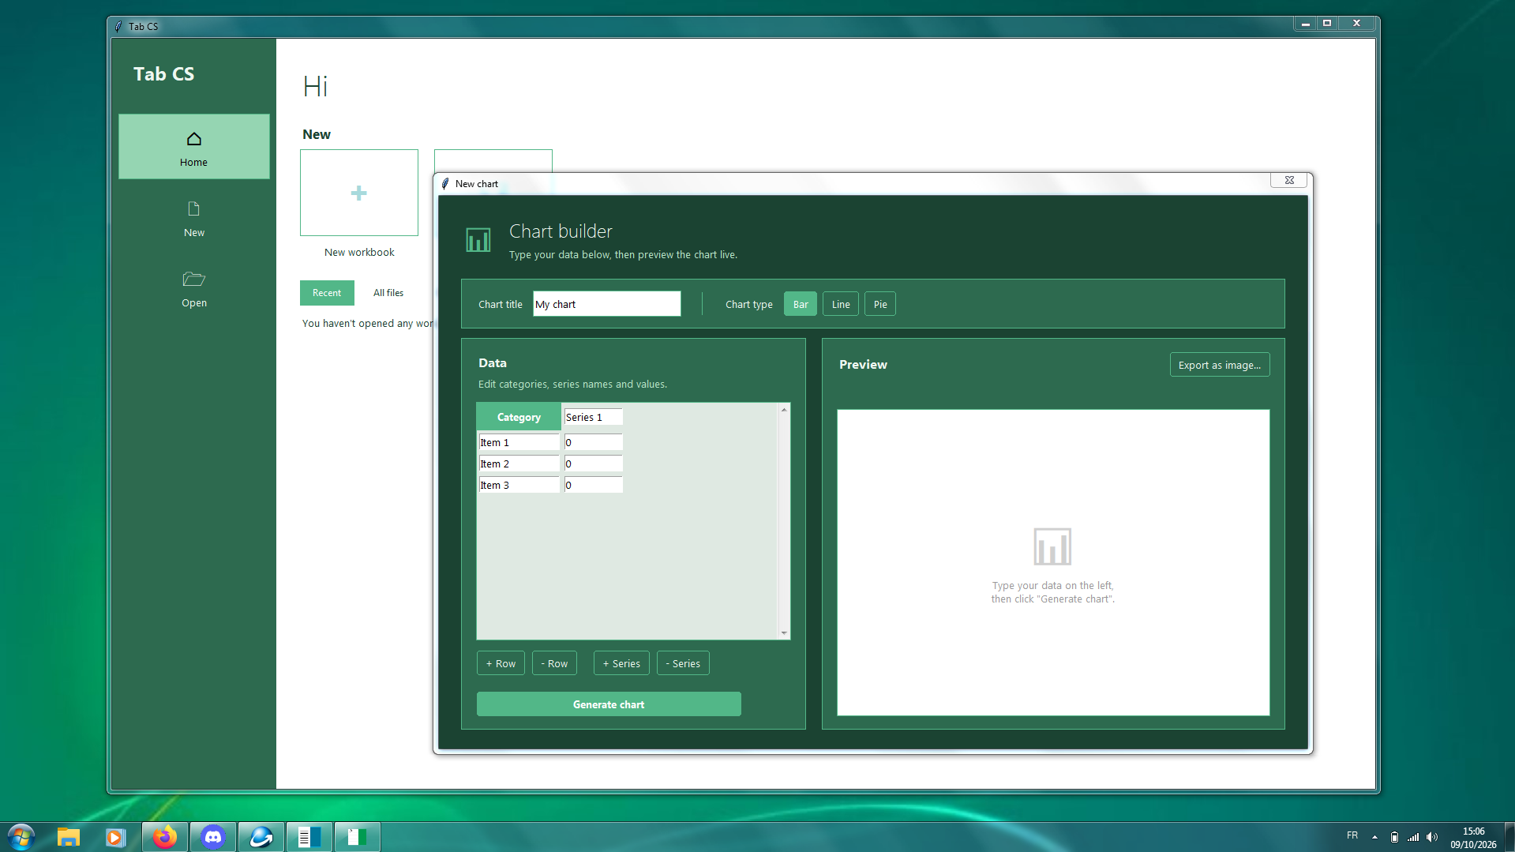Image resolution: width=1515 pixels, height=852 pixels.
Task: Click the Item 1 category cell
Action: pos(519,442)
